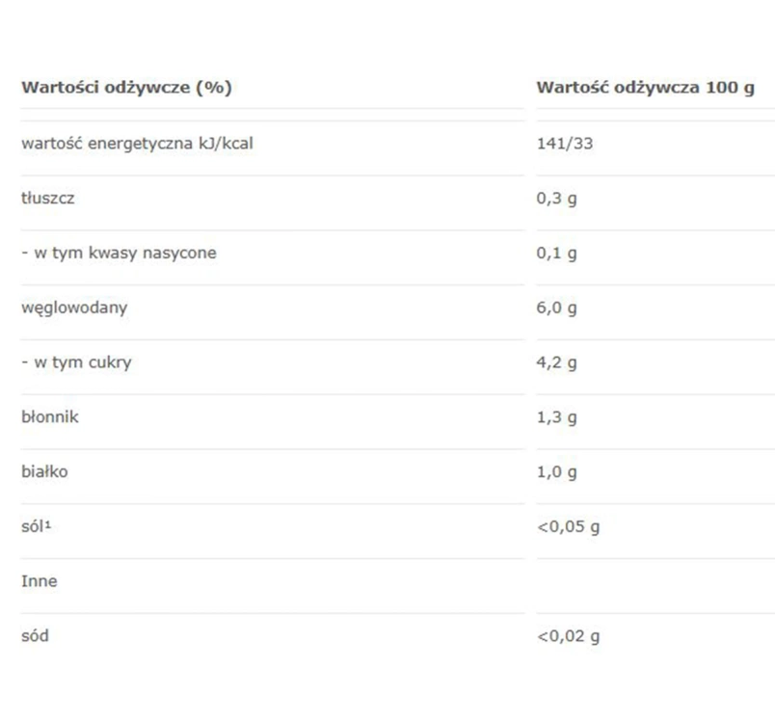Click the protein value '1,0 g'
This screenshot has height=723, width=775.
pyautogui.click(x=556, y=472)
